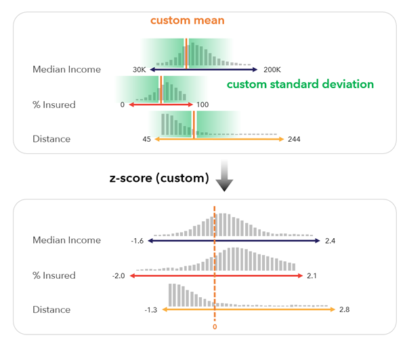The width and height of the screenshot is (405, 344).
Task: Click the orange 'custom mean' heading
Action: (x=187, y=20)
